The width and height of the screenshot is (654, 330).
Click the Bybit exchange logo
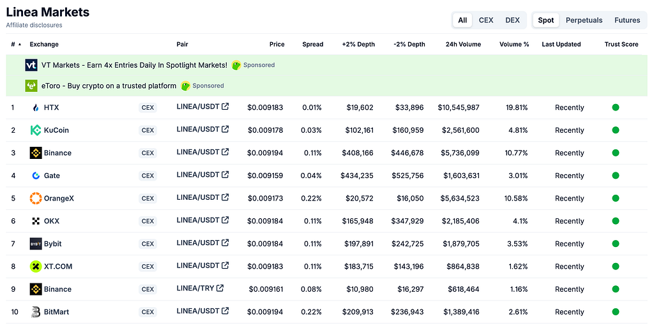(36, 244)
